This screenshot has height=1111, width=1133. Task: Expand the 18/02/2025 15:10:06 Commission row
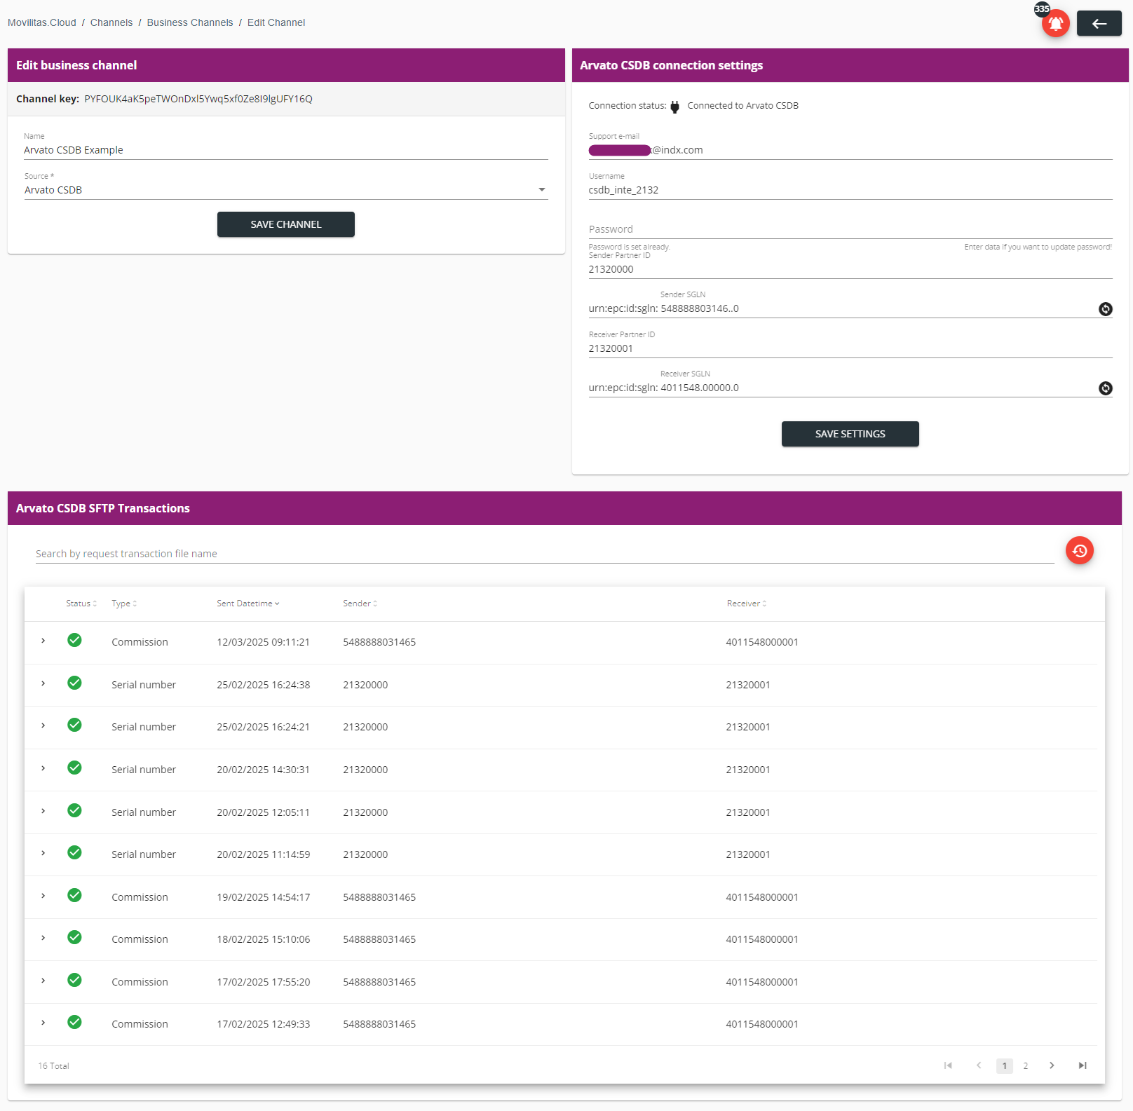coord(43,938)
